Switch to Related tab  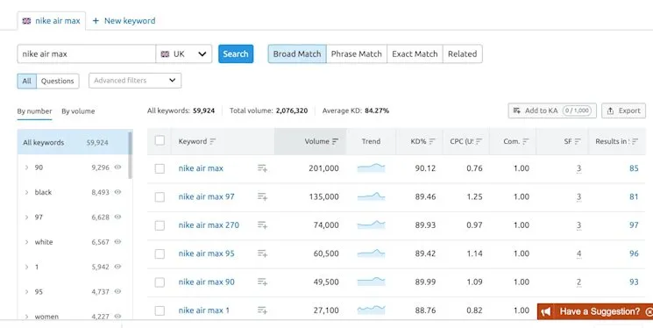[462, 53]
